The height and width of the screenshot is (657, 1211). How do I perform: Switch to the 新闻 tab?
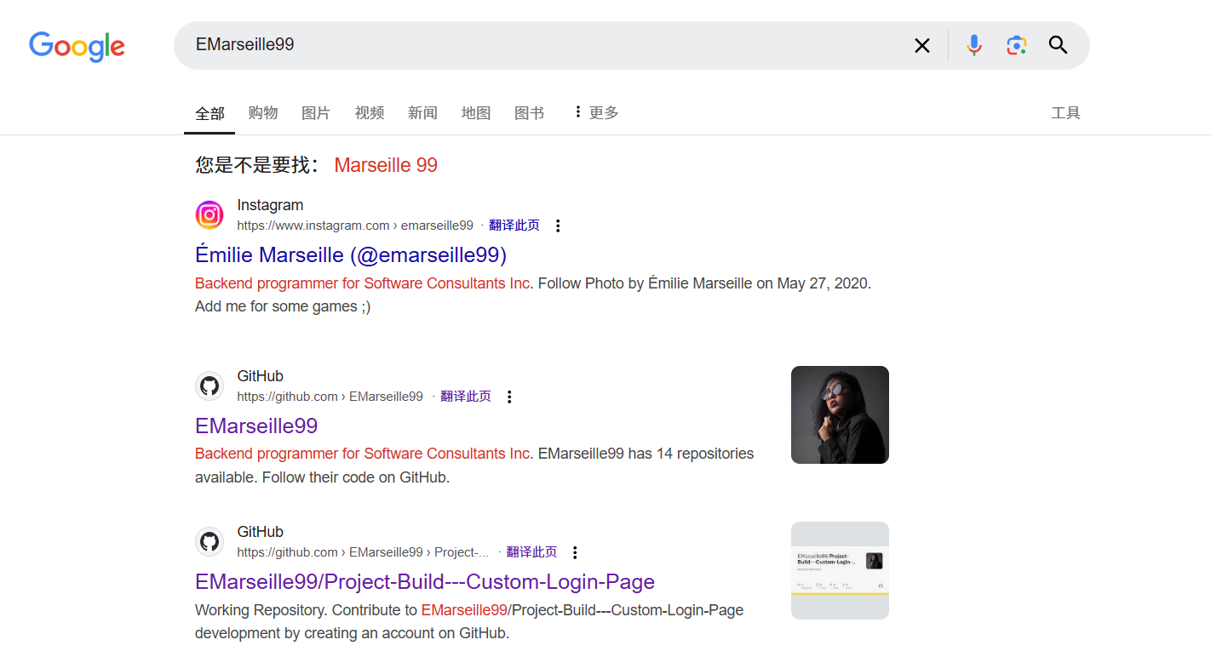(x=422, y=113)
